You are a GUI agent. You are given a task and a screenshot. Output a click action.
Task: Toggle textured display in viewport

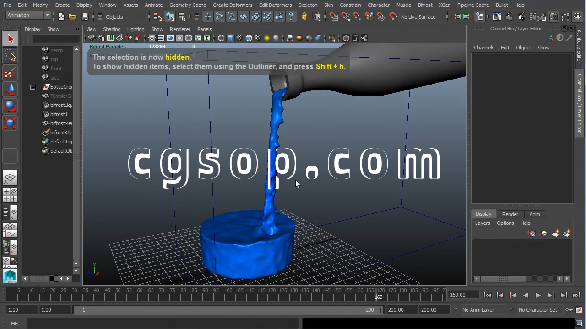click(x=258, y=38)
